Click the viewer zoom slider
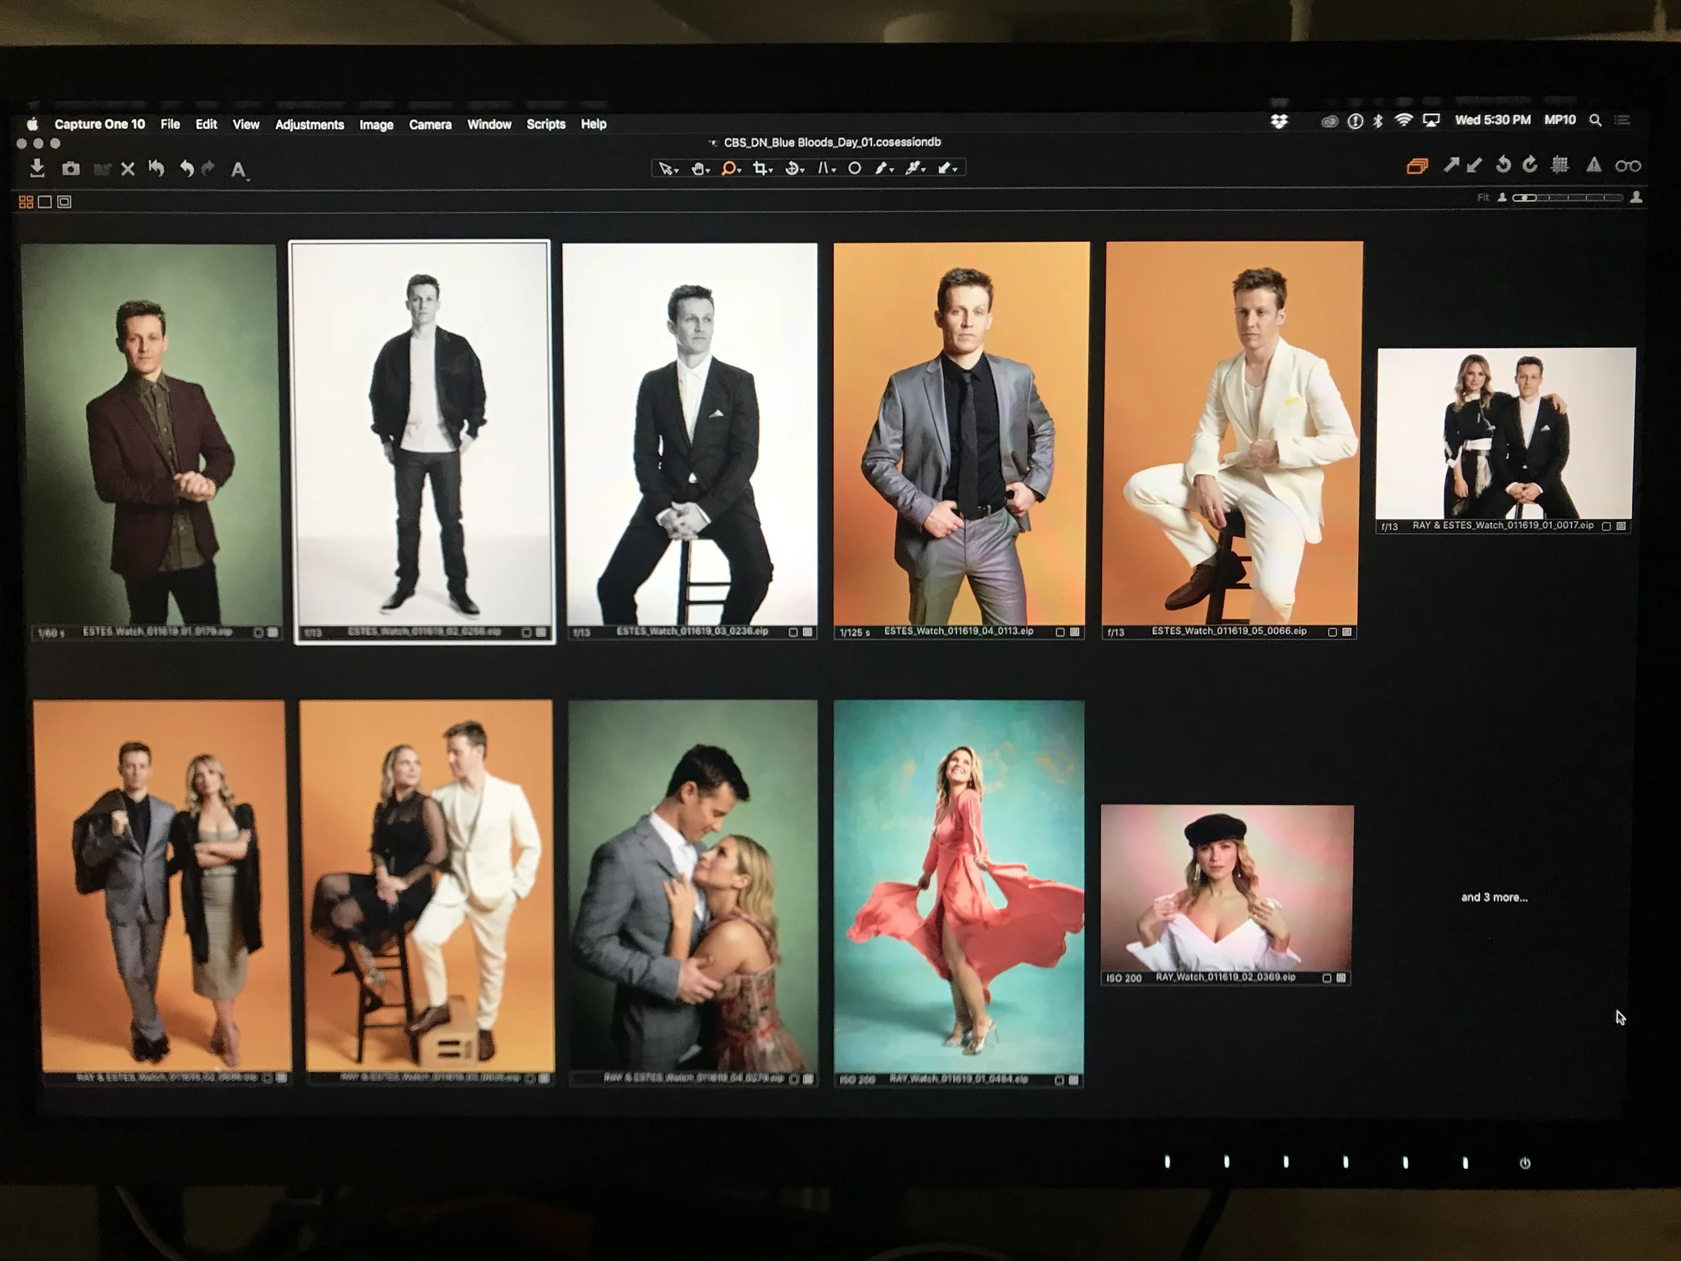Image resolution: width=1681 pixels, height=1261 pixels. pos(1567,198)
